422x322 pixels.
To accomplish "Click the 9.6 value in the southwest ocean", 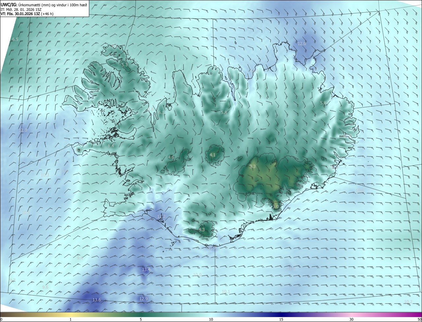I will tap(45, 287).
